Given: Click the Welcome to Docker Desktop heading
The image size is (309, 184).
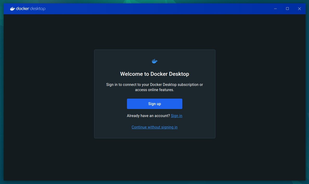Looking at the screenshot, I should (154, 74).
